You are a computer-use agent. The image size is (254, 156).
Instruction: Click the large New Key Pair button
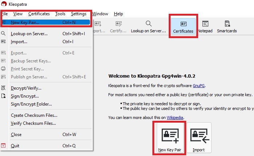(x=170, y=138)
